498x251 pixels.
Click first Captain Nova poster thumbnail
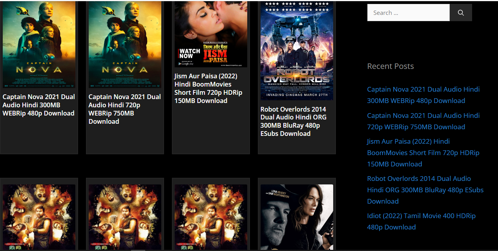(39, 44)
